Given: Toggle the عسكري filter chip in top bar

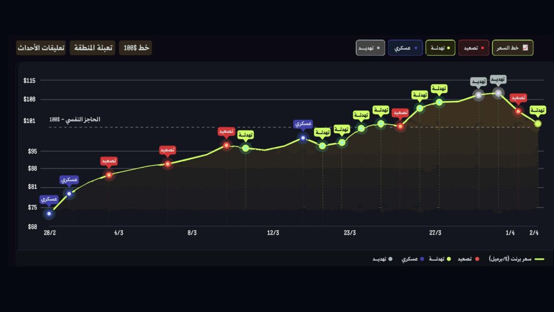Looking at the screenshot, I should click(x=405, y=48).
